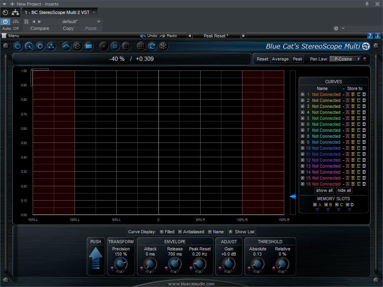
Task: Toggle memory slot A checkbox
Action: coord(315,205)
